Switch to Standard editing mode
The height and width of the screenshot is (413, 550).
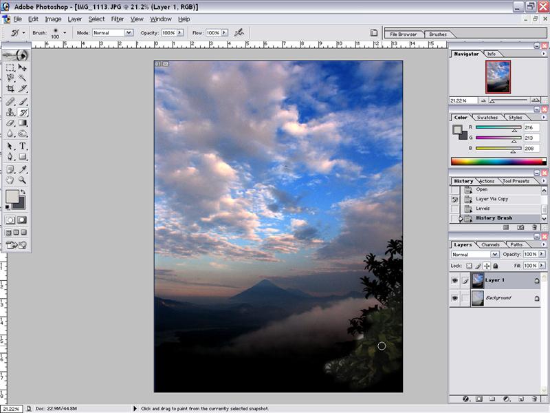click(10, 220)
